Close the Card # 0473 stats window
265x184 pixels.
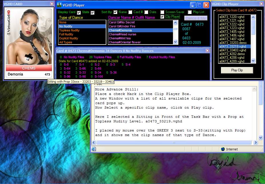pos(207,50)
